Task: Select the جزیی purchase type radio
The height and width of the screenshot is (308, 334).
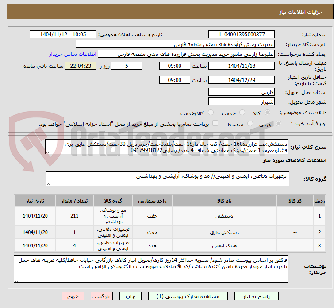Action: pyautogui.click(x=278, y=124)
